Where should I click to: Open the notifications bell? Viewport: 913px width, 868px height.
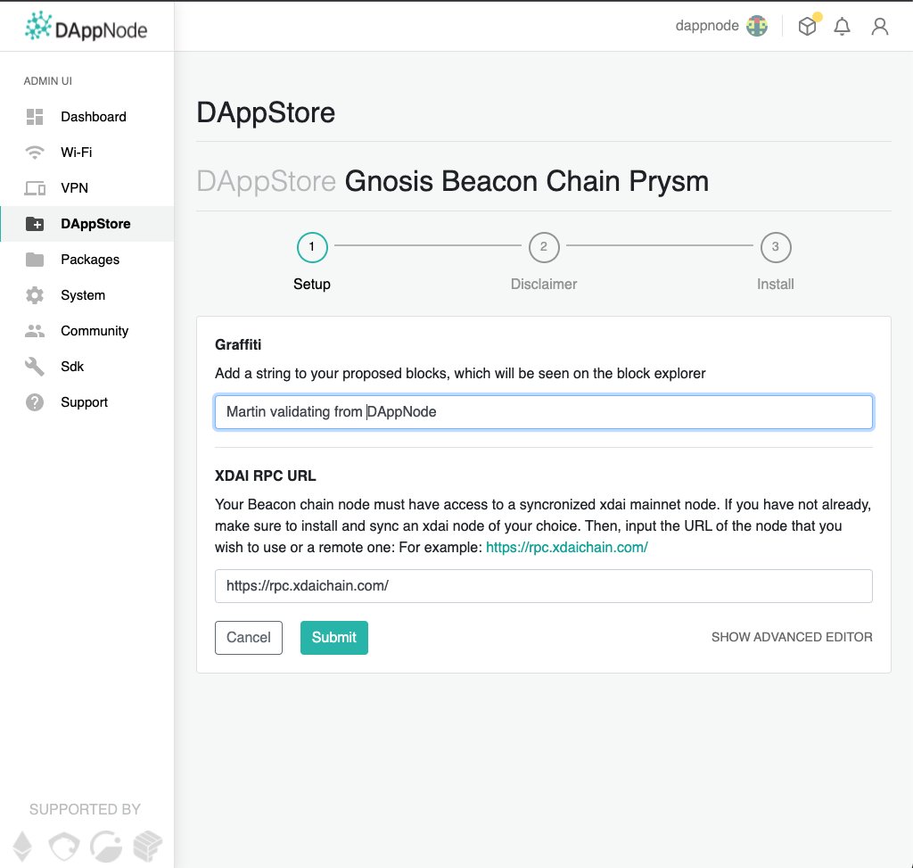pyautogui.click(x=842, y=26)
